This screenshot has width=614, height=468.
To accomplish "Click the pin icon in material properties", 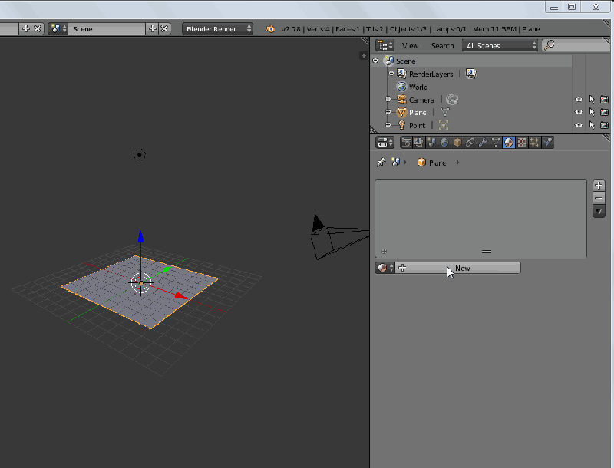I will tap(381, 162).
